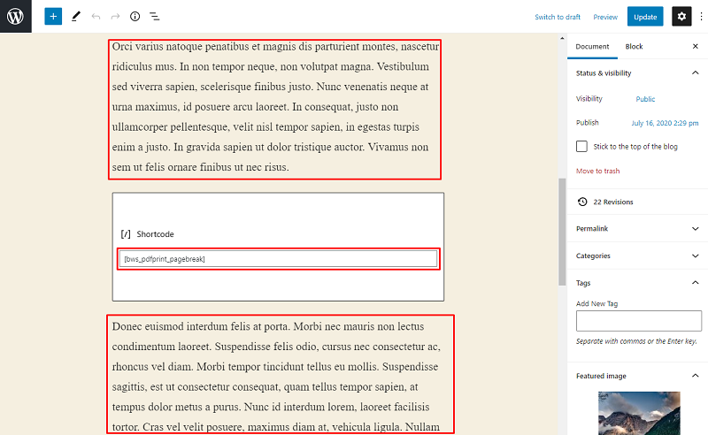Click the WordPress logo icon
This screenshot has width=708, height=435.
pos(15,16)
